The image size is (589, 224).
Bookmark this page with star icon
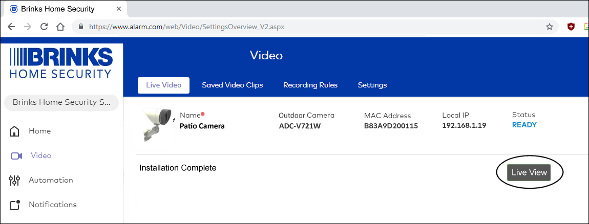(550, 27)
